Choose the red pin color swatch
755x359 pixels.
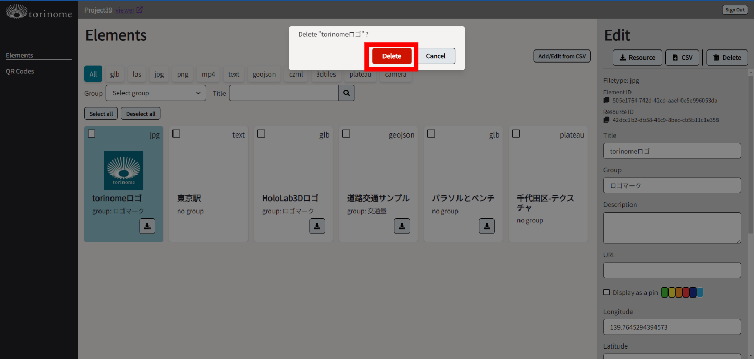(686, 292)
